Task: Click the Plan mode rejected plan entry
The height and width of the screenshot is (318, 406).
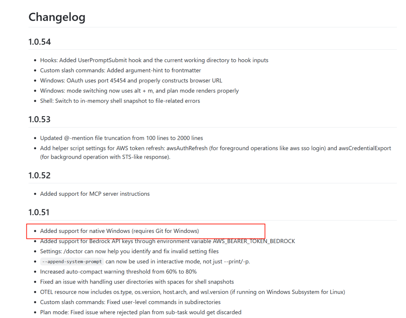Action: coord(141,312)
